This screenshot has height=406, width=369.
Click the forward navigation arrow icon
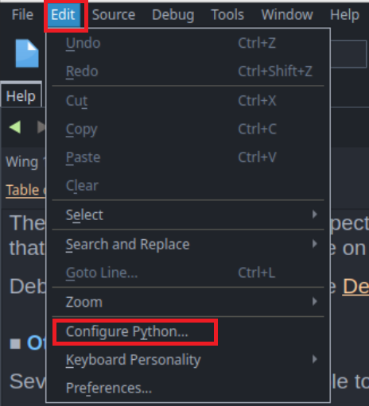click(x=41, y=127)
